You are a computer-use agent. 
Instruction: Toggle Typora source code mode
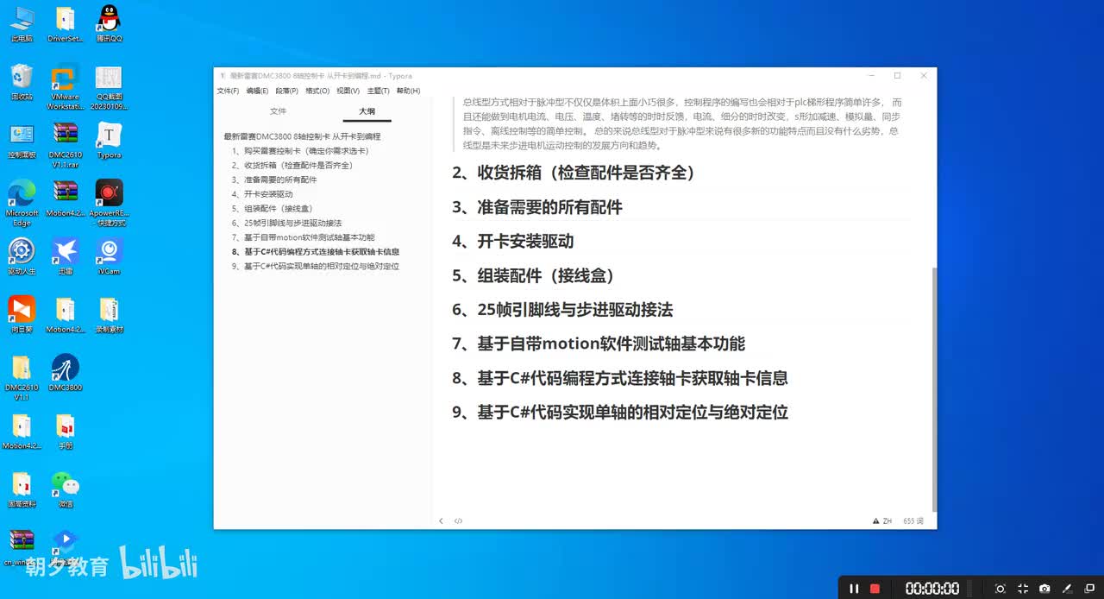tap(458, 521)
